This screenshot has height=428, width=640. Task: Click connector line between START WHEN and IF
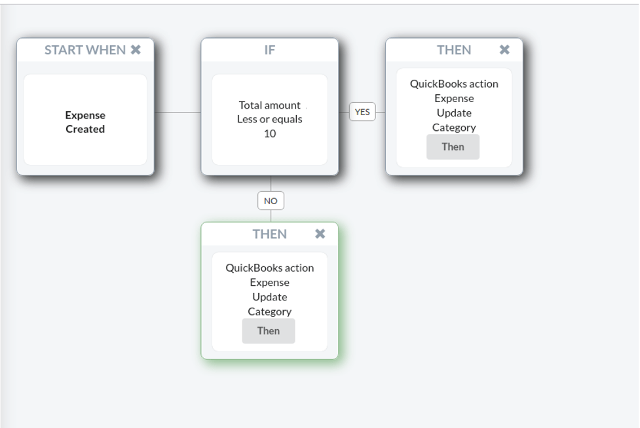point(178,112)
